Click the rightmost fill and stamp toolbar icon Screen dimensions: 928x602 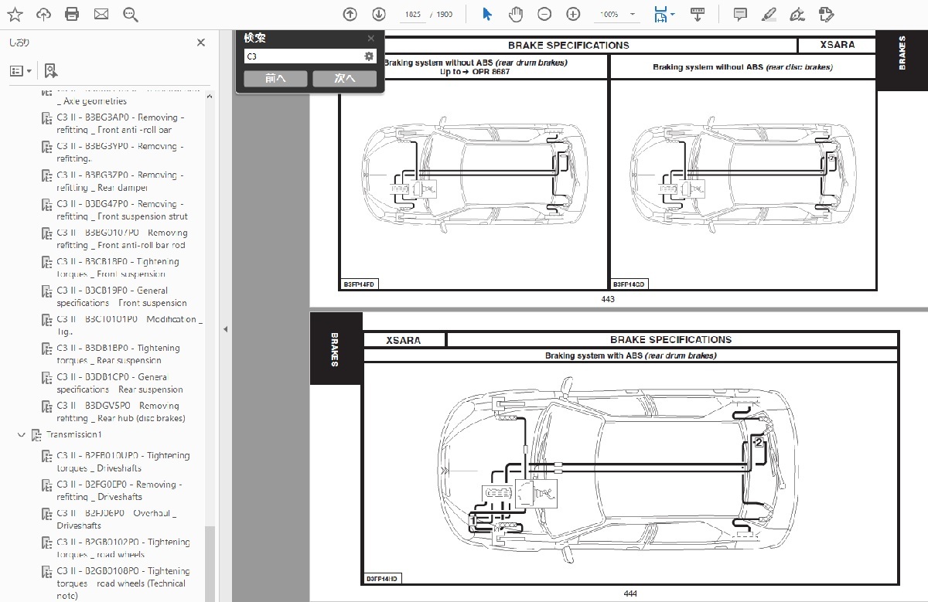coord(826,14)
